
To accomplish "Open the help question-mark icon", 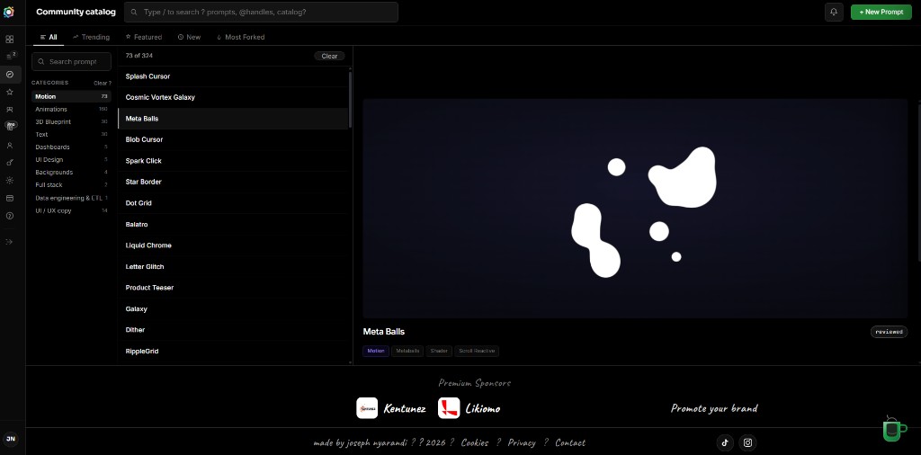I will 9,216.
